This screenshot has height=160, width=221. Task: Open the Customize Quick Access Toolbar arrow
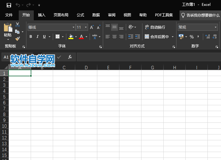click(39, 5)
